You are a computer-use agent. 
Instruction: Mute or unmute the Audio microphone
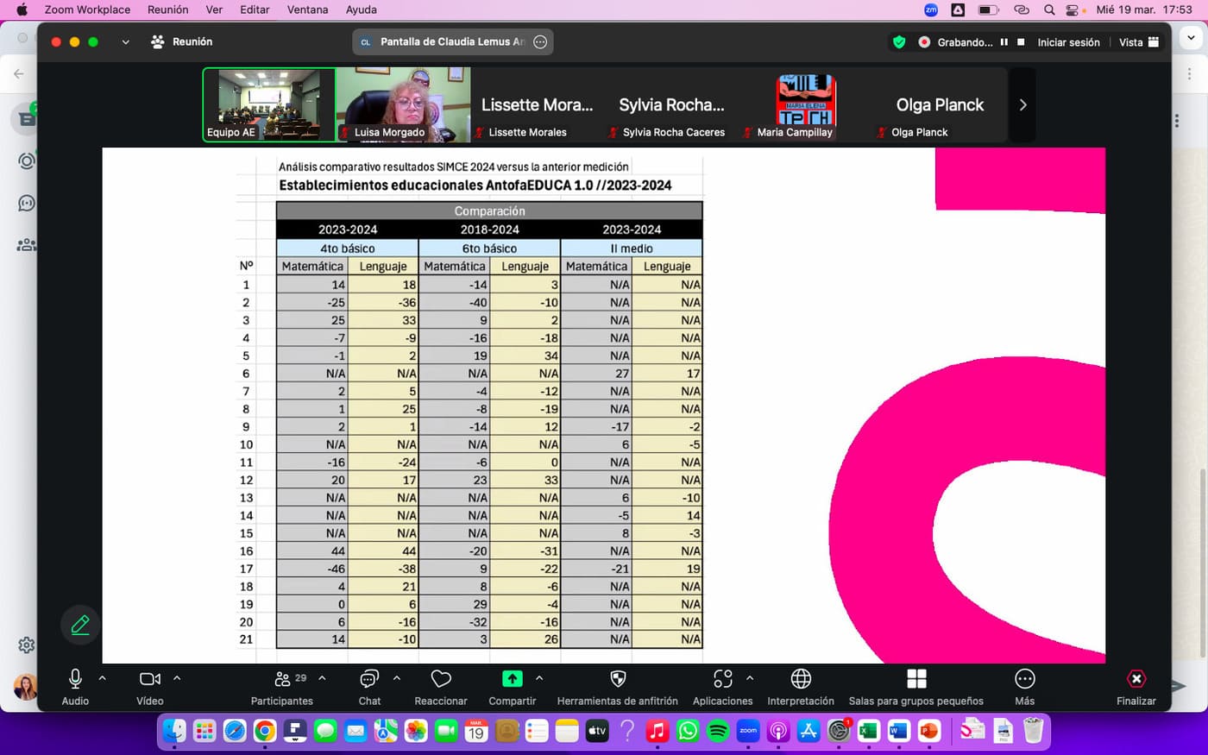click(75, 679)
